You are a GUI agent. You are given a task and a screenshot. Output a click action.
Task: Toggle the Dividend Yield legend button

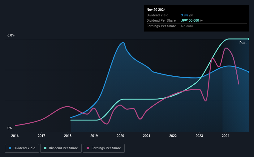(x=22, y=148)
